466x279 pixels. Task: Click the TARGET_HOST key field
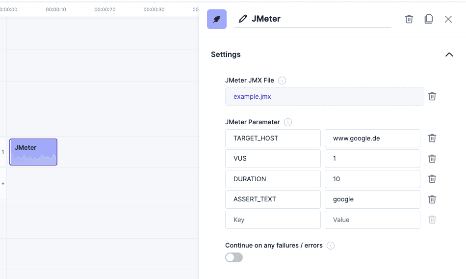point(273,138)
